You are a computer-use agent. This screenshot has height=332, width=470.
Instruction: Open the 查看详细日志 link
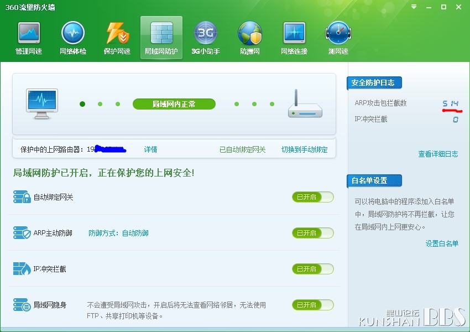click(438, 154)
